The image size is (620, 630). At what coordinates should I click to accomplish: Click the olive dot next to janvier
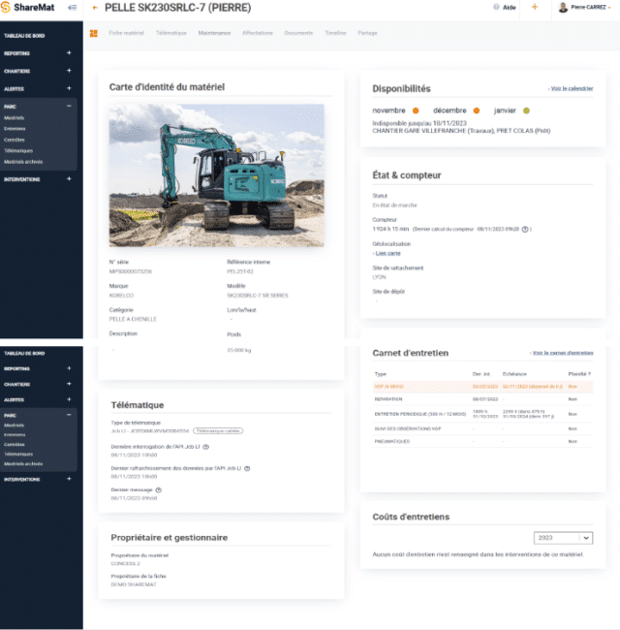click(526, 110)
